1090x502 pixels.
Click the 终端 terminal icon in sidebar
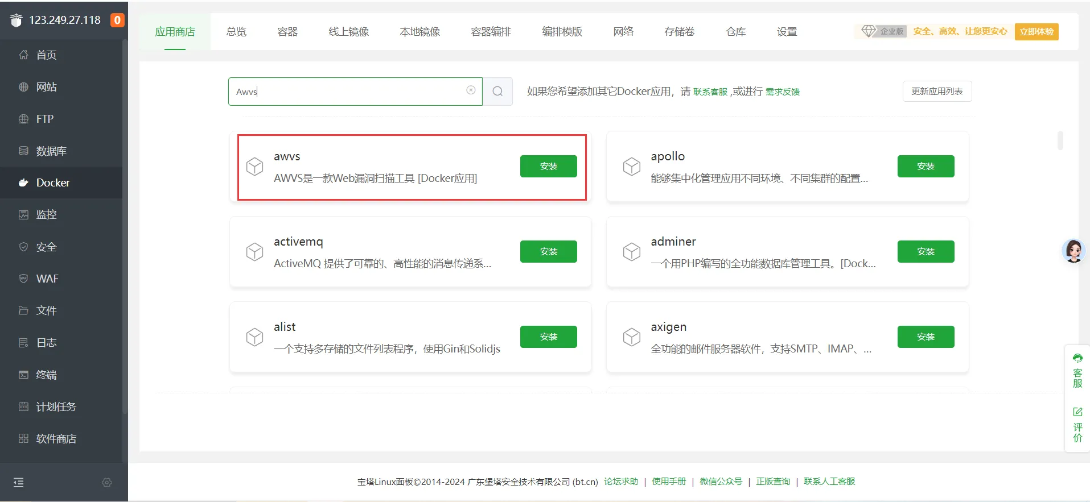(23, 375)
